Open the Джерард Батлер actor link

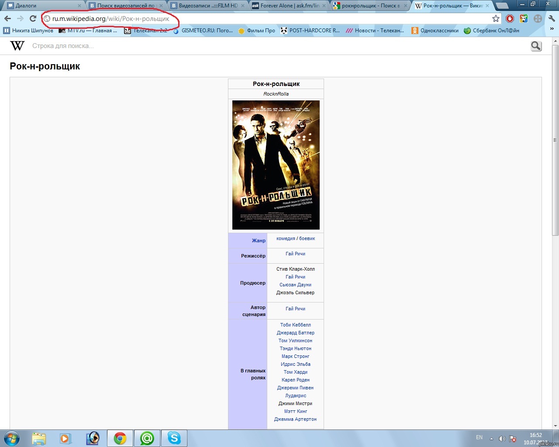pyautogui.click(x=295, y=333)
